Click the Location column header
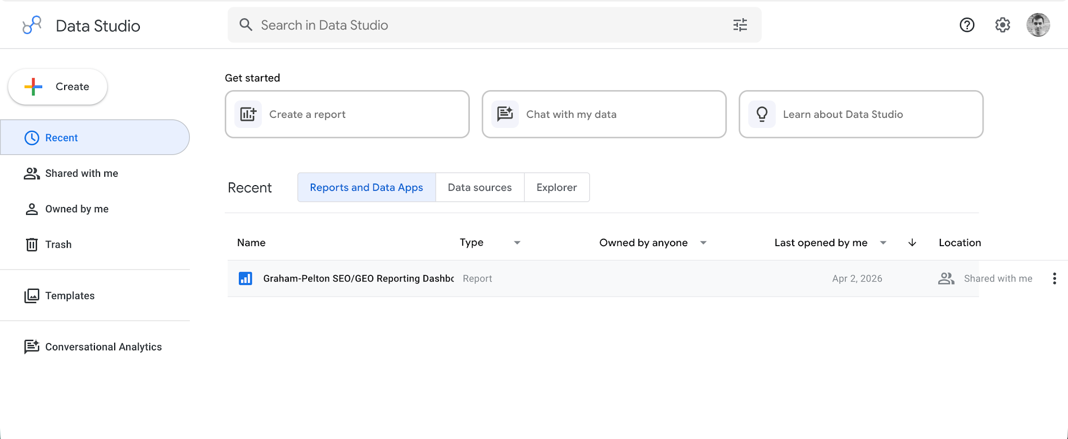The image size is (1068, 439). tap(960, 242)
